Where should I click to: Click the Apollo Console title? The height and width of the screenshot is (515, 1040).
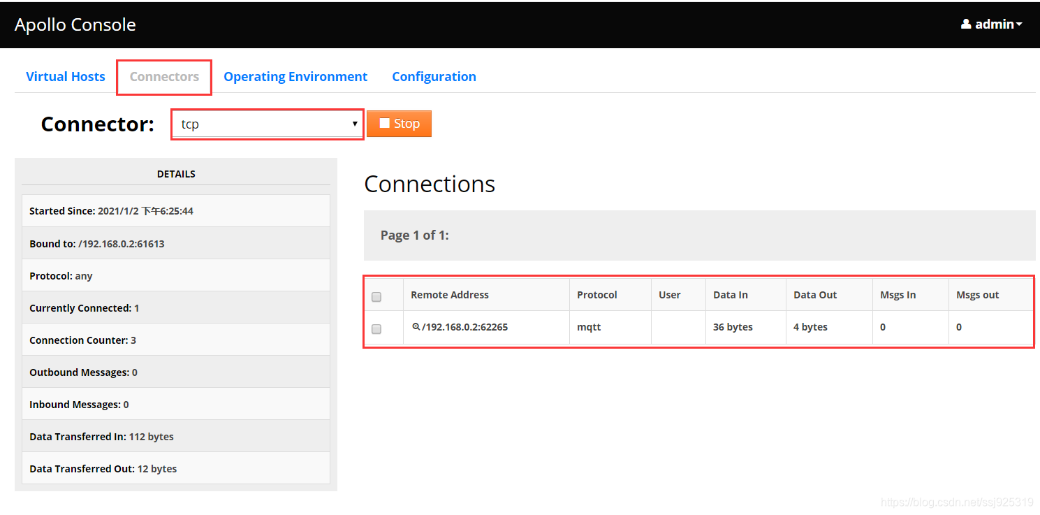[x=75, y=24]
